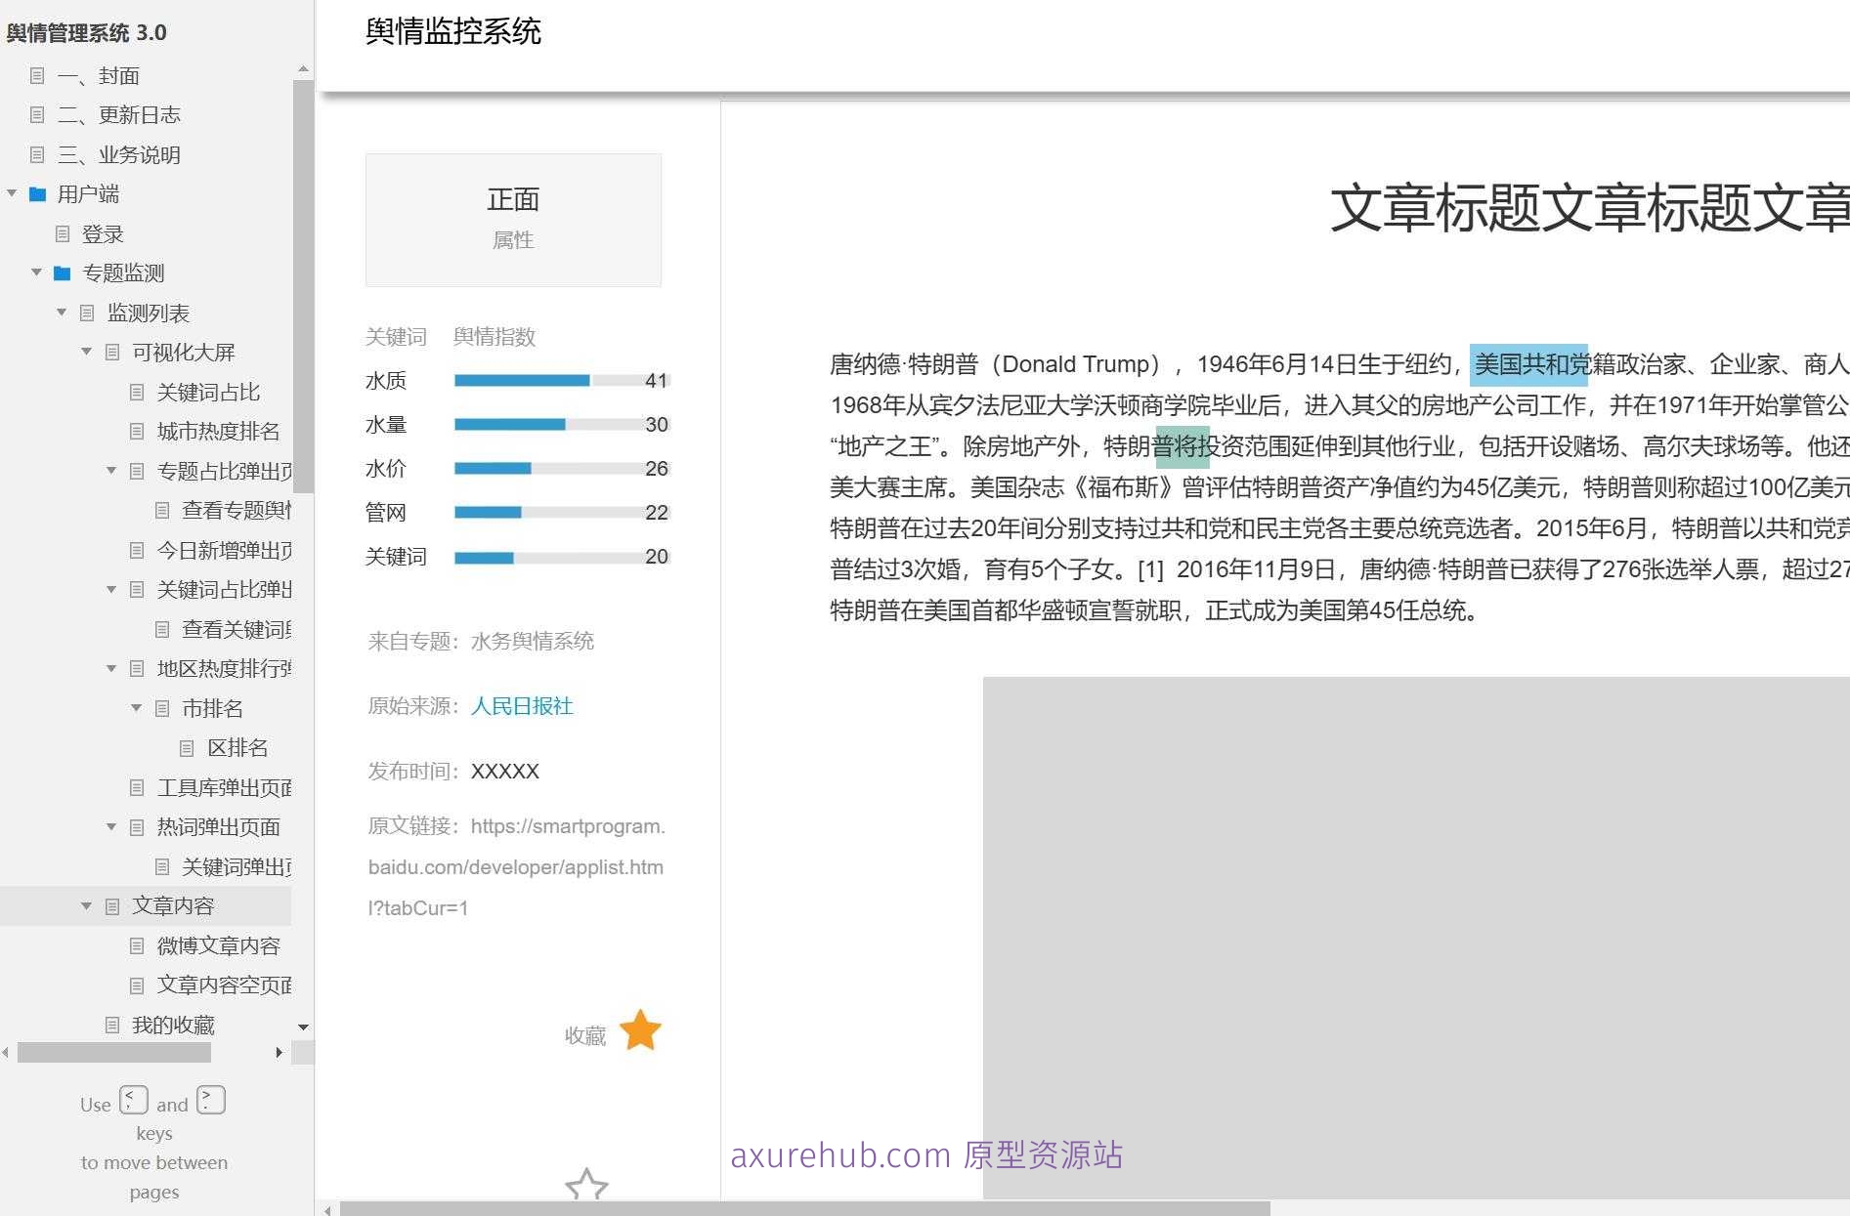The height and width of the screenshot is (1216, 1850).
Task: Click the 正面 attribute card
Action: (x=513, y=219)
